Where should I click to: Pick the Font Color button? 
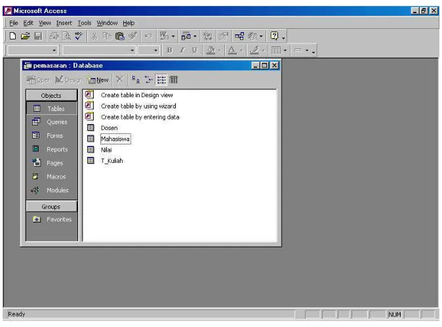(232, 50)
